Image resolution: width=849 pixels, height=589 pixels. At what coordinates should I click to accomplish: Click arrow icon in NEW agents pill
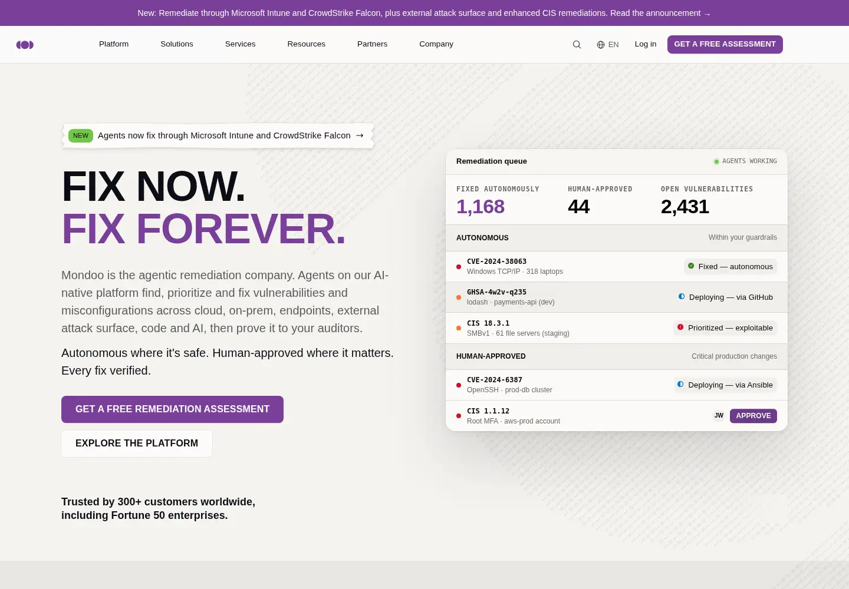tap(360, 135)
